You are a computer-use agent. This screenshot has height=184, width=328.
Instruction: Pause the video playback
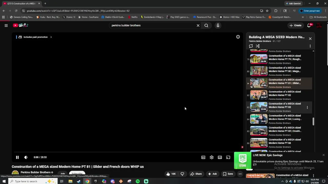point(17,157)
